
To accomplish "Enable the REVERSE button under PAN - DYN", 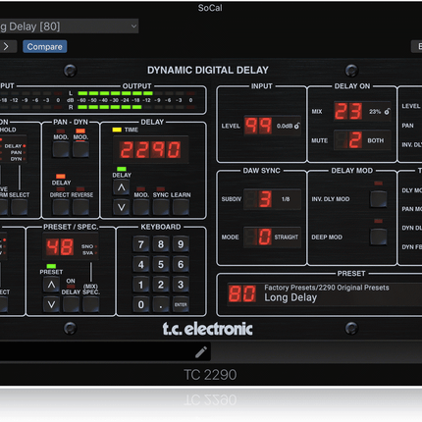I will click(80, 207).
